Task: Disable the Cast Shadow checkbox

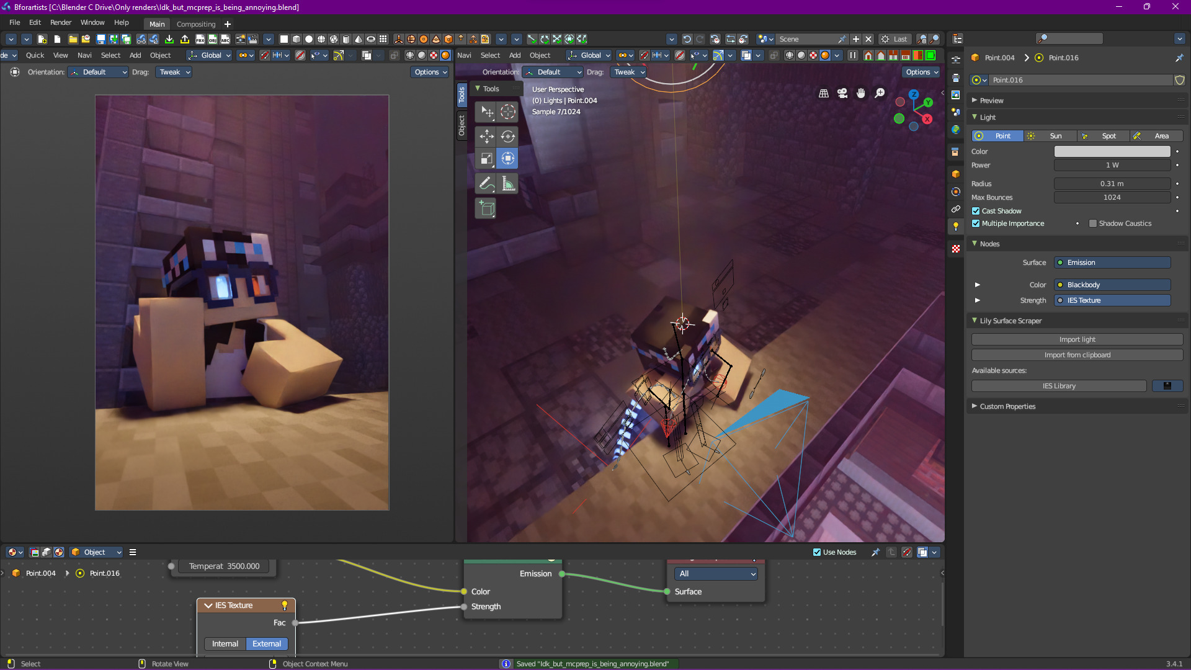Action: coord(976,211)
